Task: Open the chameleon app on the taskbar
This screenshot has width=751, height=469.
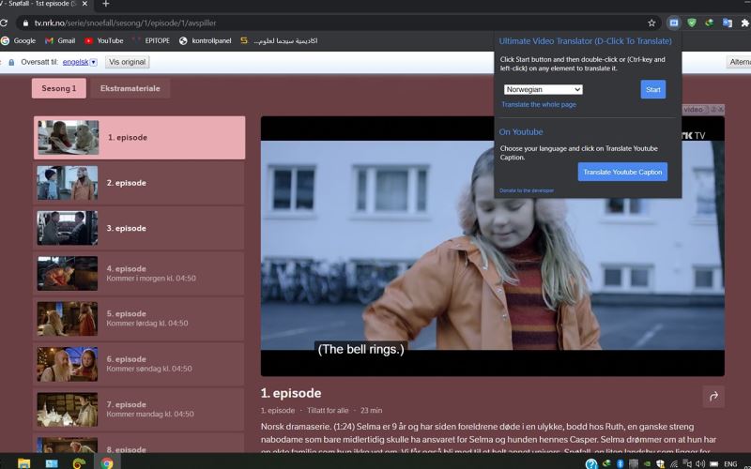Action: [79, 462]
